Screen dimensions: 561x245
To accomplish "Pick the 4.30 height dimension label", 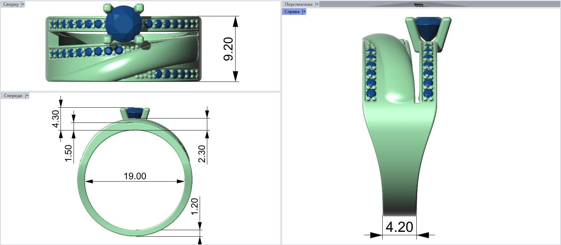I will pyautogui.click(x=56, y=119).
